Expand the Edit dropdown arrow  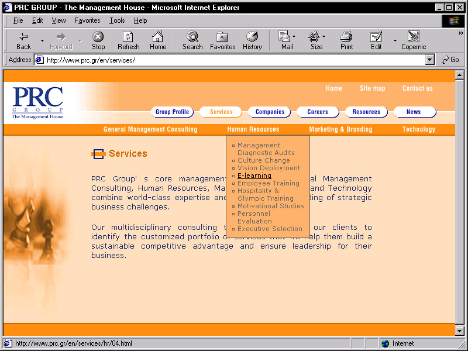(x=395, y=40)
